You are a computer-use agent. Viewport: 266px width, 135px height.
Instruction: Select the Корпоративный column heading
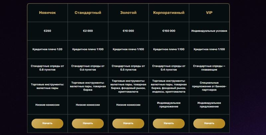click(169, 13)
